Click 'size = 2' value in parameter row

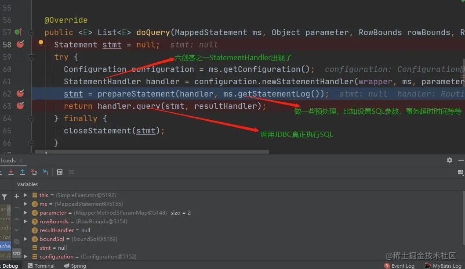181,213
